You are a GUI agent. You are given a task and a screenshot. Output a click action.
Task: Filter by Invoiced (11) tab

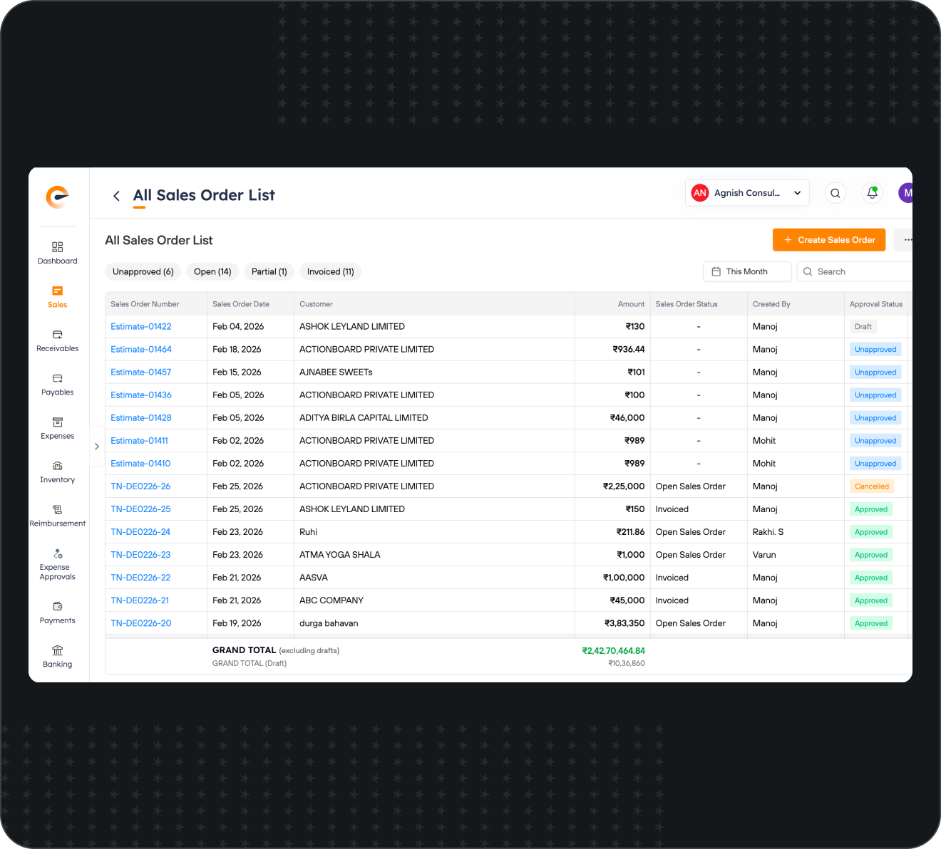(331, 271)
